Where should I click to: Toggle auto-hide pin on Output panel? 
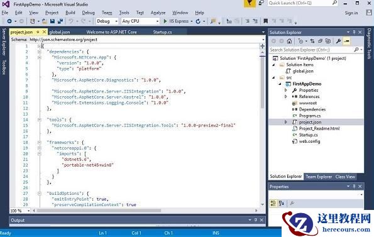255,220
